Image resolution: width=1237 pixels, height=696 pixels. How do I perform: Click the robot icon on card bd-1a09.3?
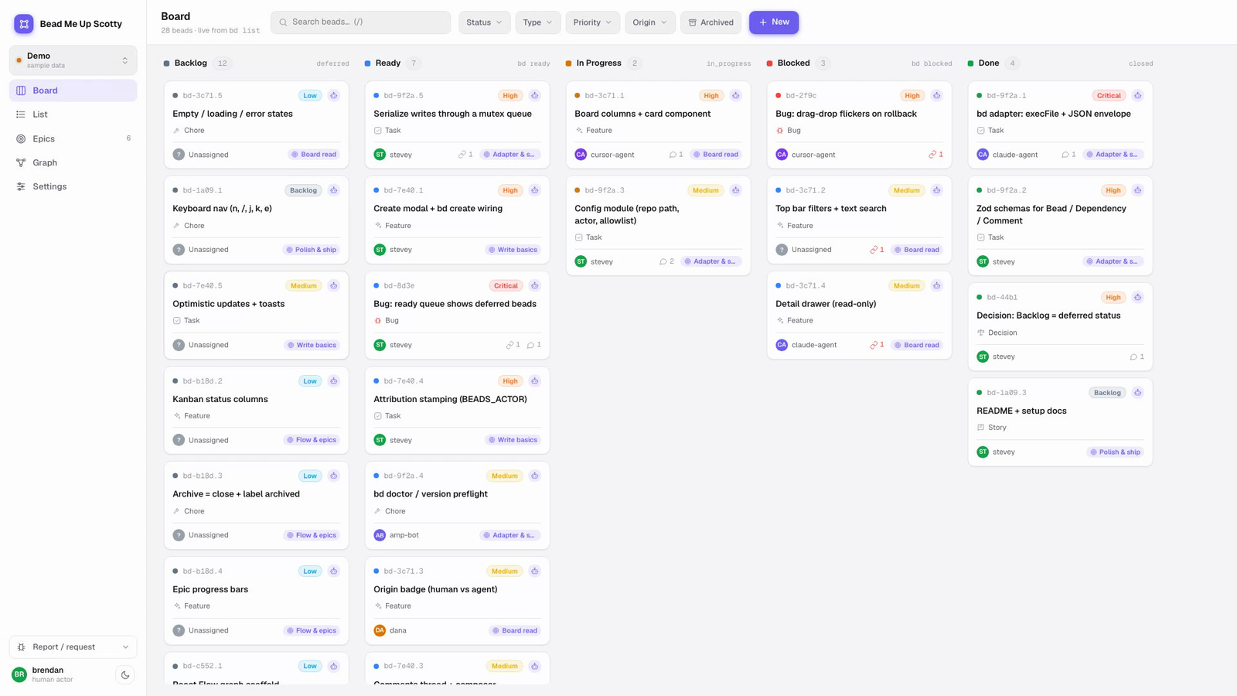coord(1138,393)
